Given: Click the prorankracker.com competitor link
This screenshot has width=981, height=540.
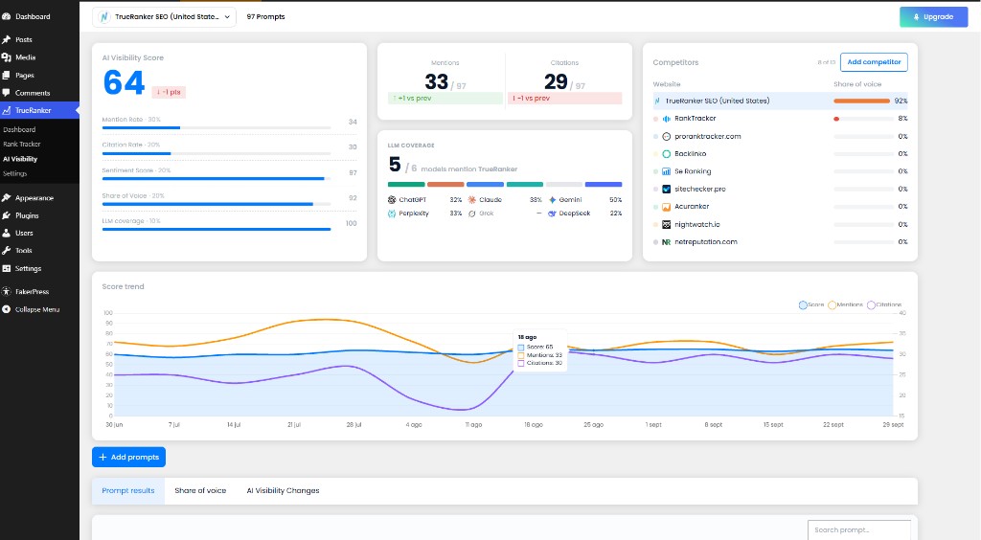Looking at the screenshot, I should pyautogui.click(x=708, y=136).
